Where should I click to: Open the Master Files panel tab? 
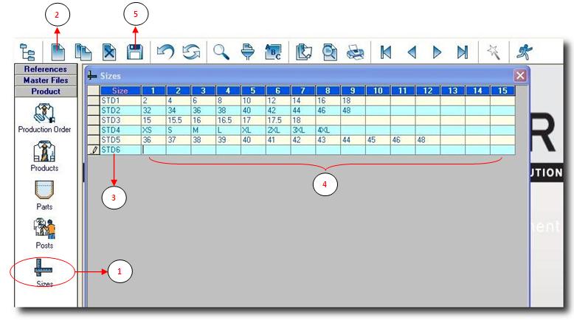pyautogui.click(x=45, y=80)
